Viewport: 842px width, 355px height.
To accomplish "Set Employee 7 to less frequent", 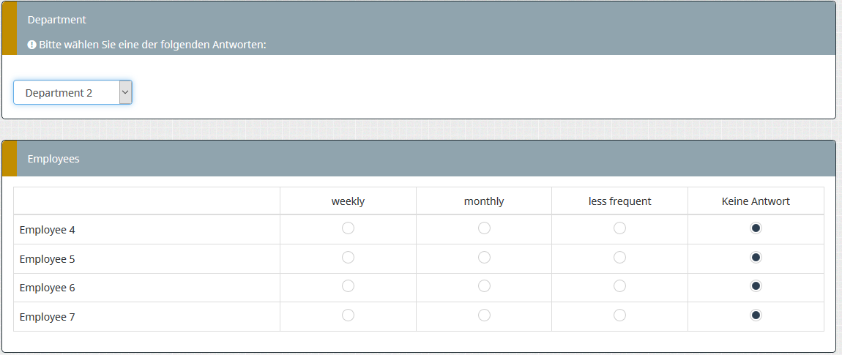I will pyautogui.click(x=619, y=315).
